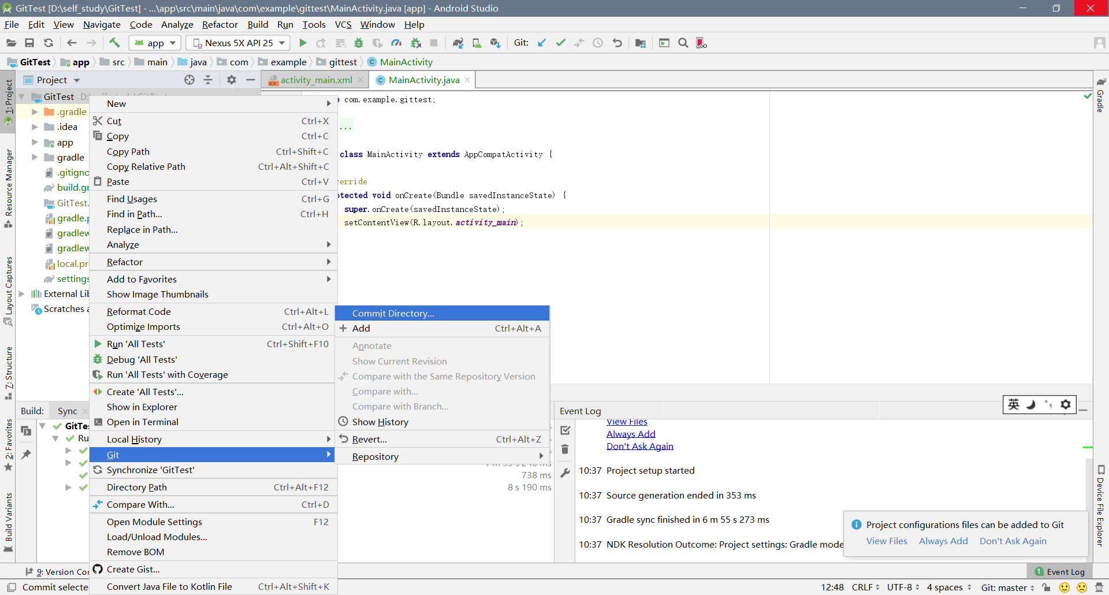Update project from Git (blue arrow icon)
The width and height of the screenshot is (1109, 595).
pyautogui.click(x=541, y=42)
